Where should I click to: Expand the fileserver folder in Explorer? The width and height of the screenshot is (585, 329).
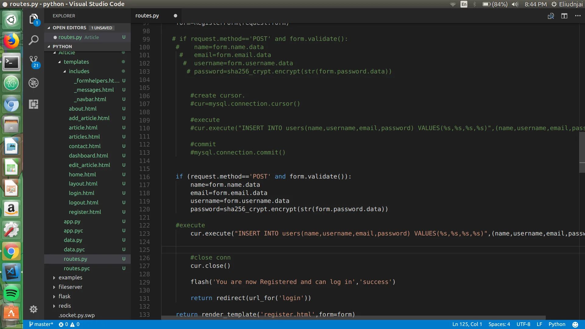pyautogui.click(x=71, y=287)
